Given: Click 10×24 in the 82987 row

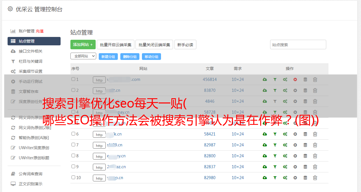Looking at the screenshot, I should point(238,145).
